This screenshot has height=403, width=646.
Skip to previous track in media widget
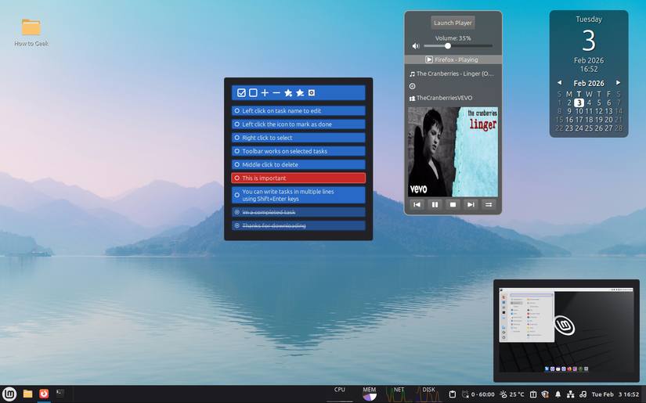[417, 204]
